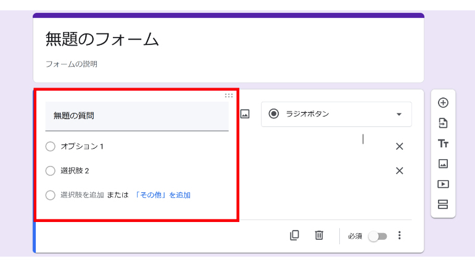Edit the オプション 1 option text
475x267 pixels.
(82, 147)
